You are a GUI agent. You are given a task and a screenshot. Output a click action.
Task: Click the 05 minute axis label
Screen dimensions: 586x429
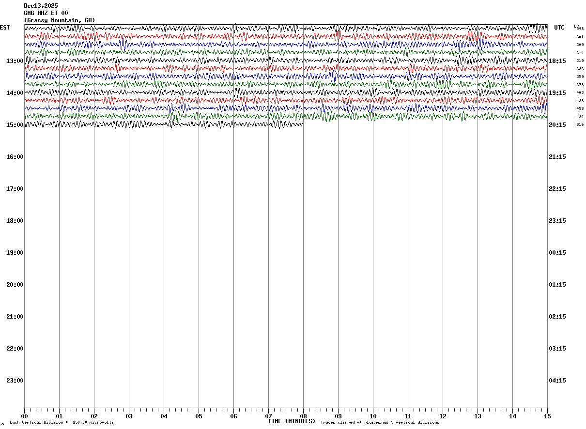[x=199, y=416]
